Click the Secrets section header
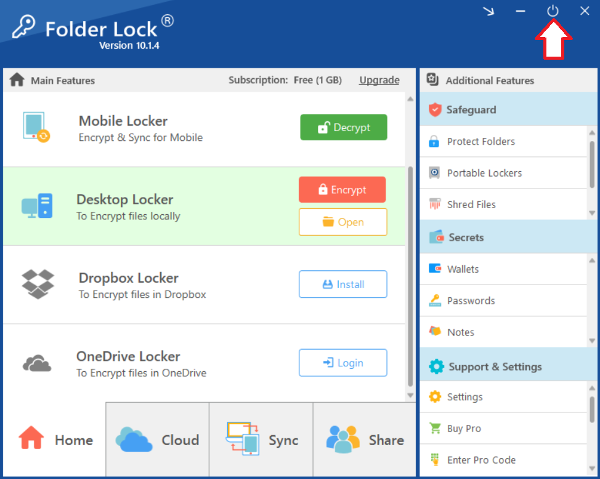The image size is (600, 479). click(508, 237)
